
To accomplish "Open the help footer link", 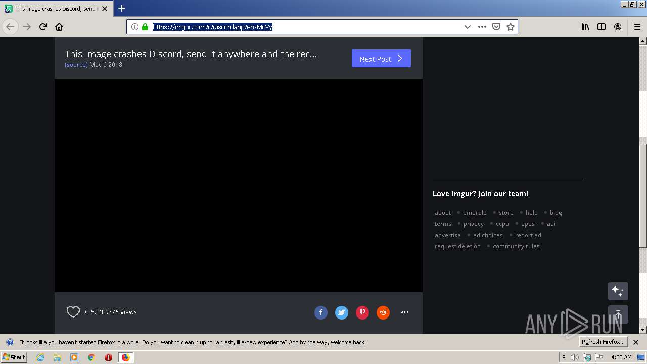I will point(531,213).
